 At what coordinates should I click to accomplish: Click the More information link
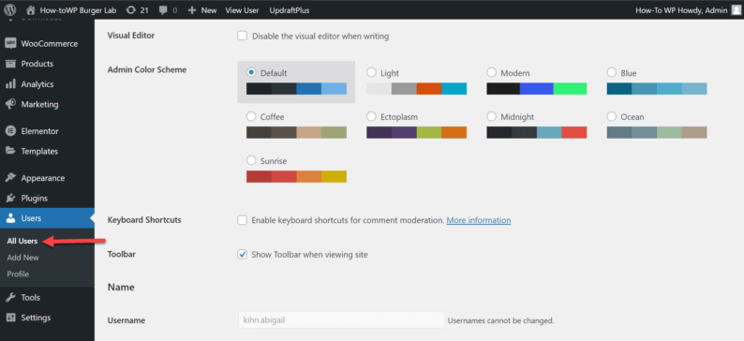point(479,220)
